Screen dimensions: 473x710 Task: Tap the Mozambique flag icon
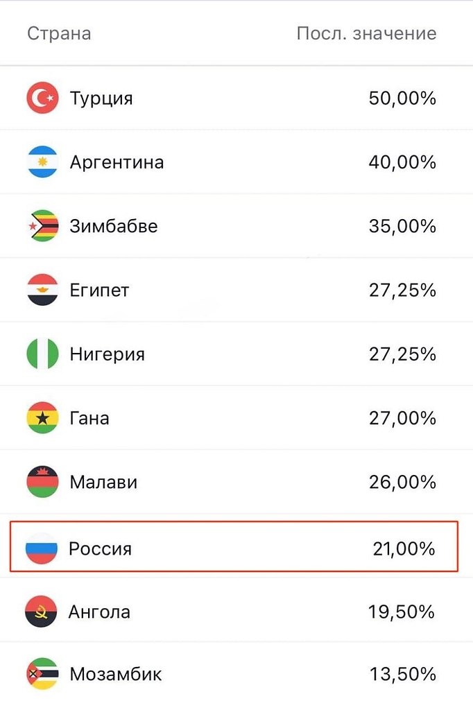pos(42,674)
